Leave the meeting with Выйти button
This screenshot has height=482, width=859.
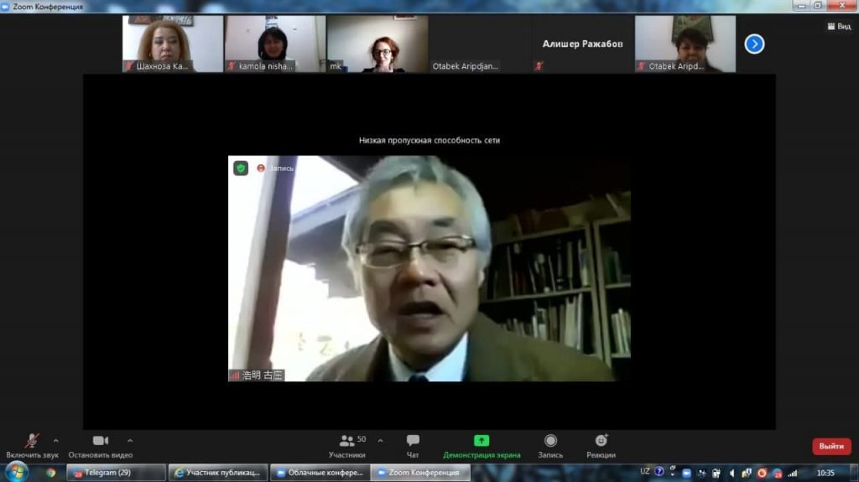click(830, 446)
